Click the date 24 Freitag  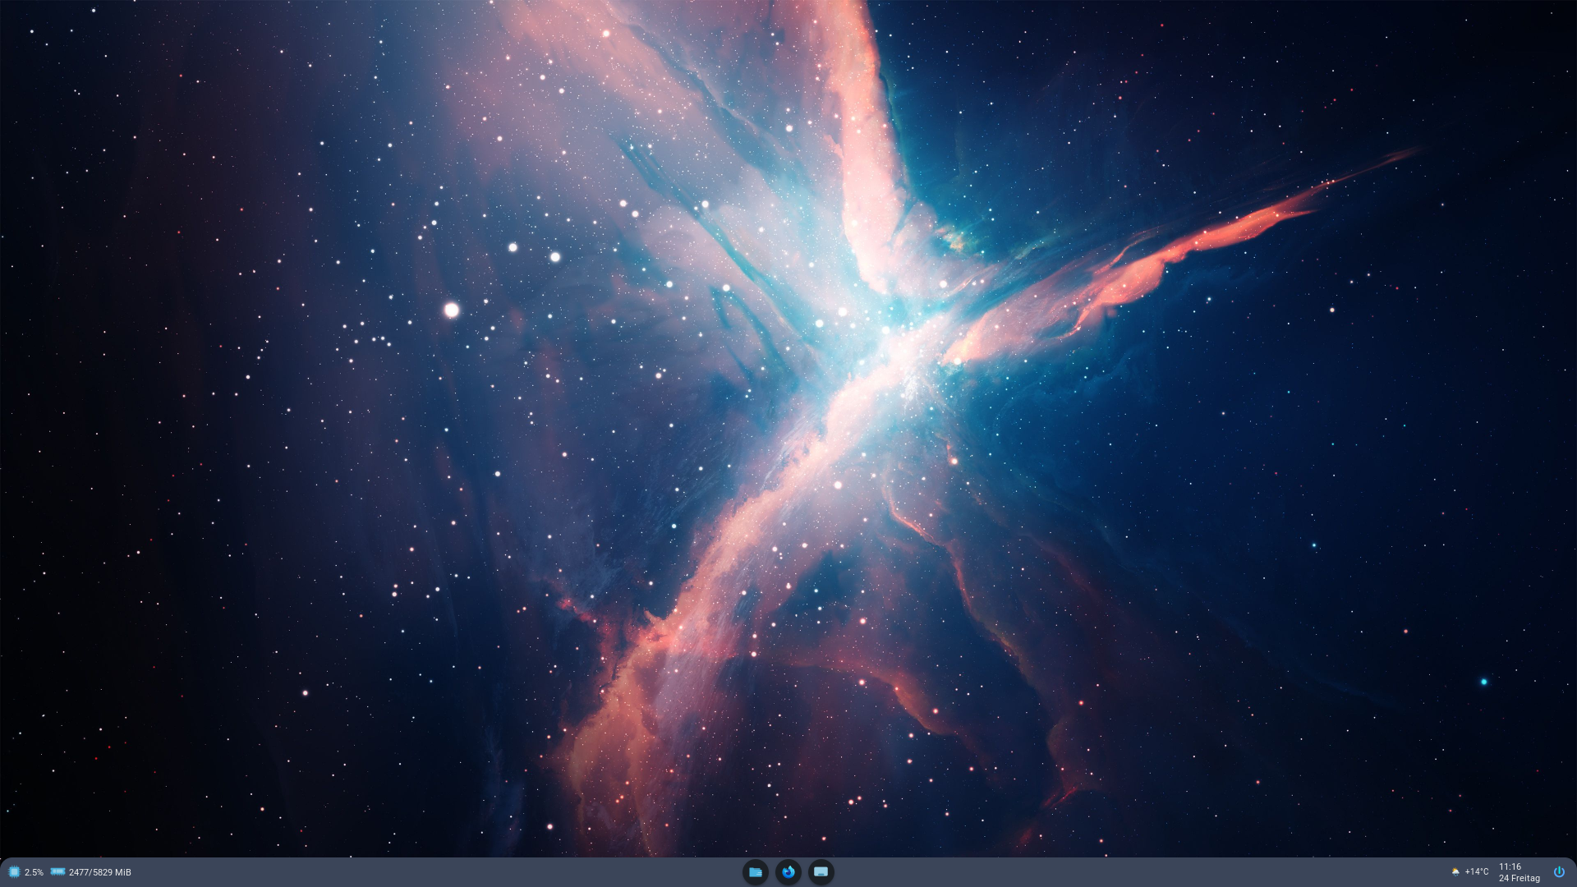tap(1520, 878)
